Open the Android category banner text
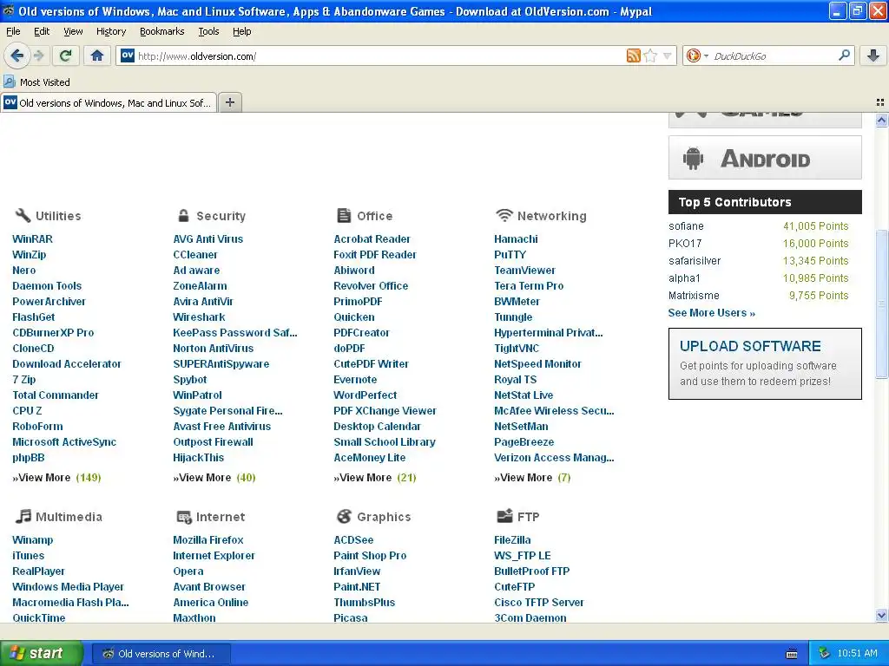 765,160
